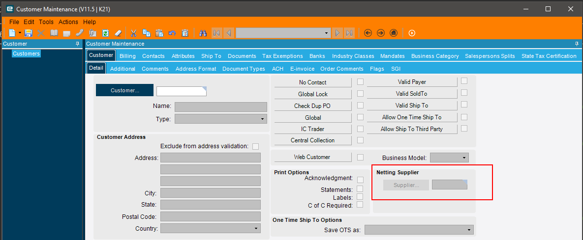Check the Allow One Time Ship To checkbox

point(464,117)
